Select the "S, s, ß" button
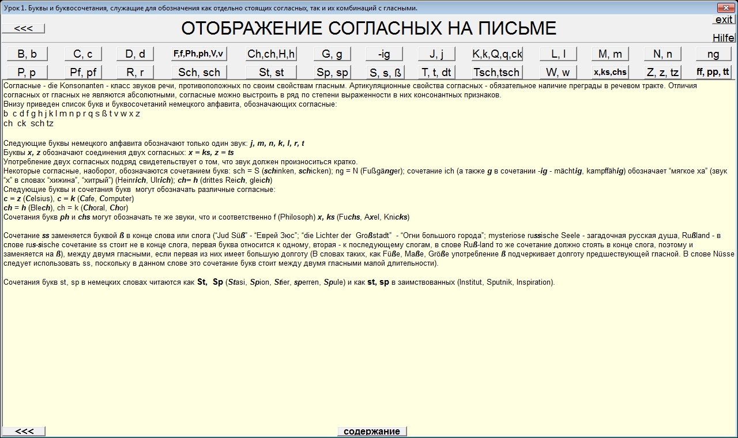 click(386, 73)
